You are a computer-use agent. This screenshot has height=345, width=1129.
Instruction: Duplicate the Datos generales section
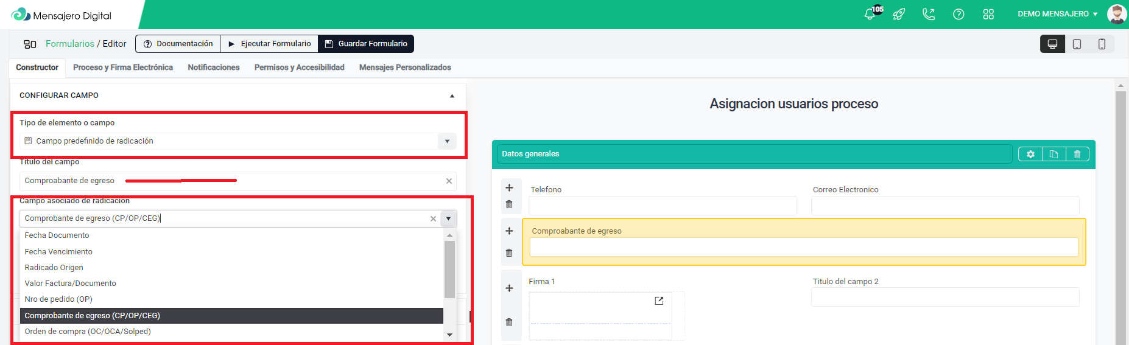[x=1054, y=154]
